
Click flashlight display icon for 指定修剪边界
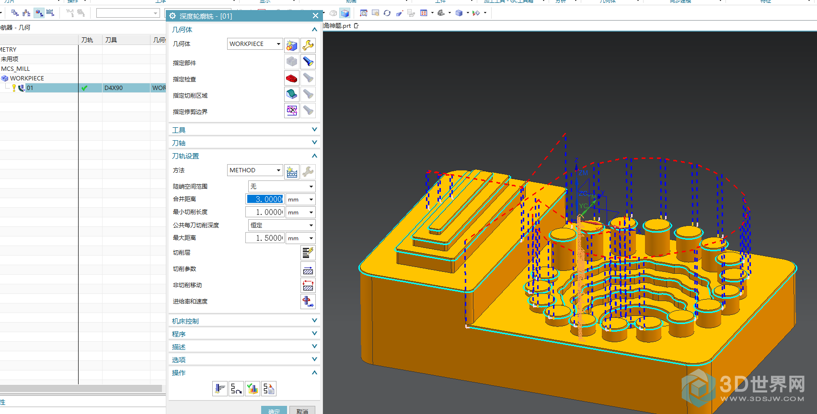tap(308, 111)
